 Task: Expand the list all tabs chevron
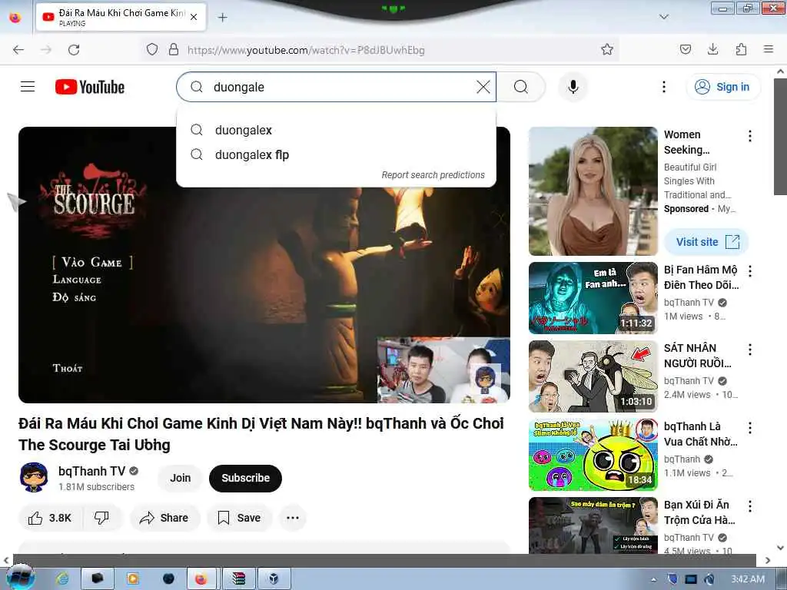tap(663, 17)
